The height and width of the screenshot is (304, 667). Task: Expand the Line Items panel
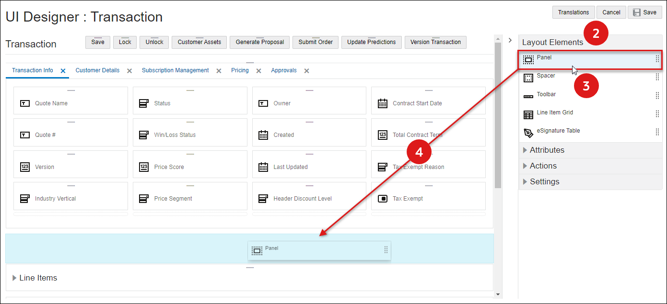click(14, 278)
